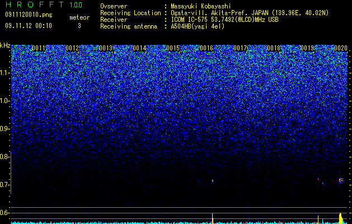Select the 0017 time marker

240,48
